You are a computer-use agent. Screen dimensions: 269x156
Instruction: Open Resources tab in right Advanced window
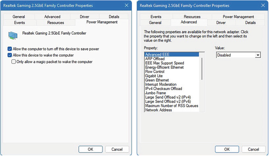(192, 17)
